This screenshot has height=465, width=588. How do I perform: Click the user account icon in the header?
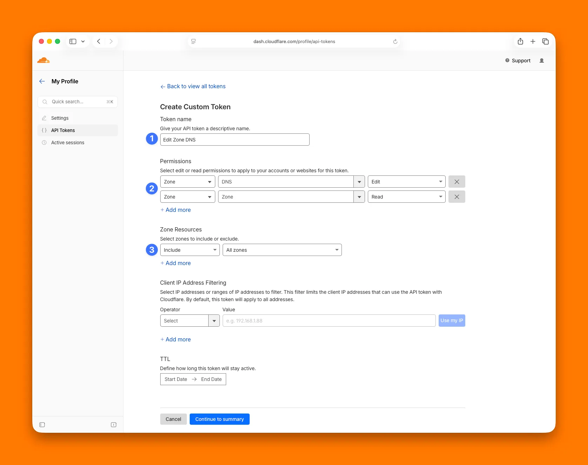tap(542, 60)
